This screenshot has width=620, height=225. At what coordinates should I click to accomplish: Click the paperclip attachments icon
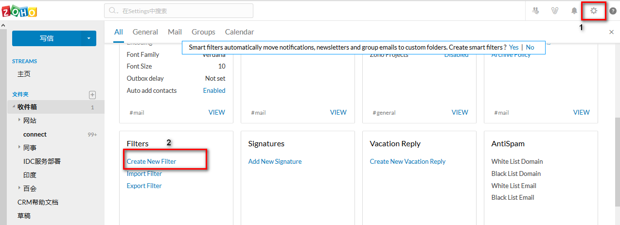[x=554, y=11]
